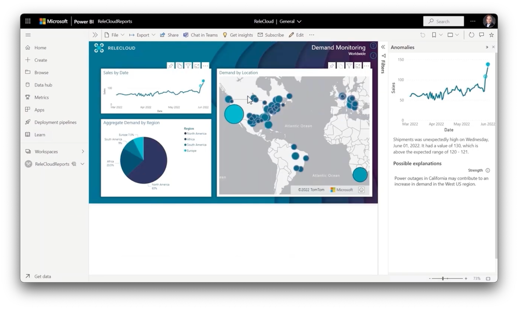Open the File menu
This screenshot has height=309, width=518.
[x=114, y=35]
